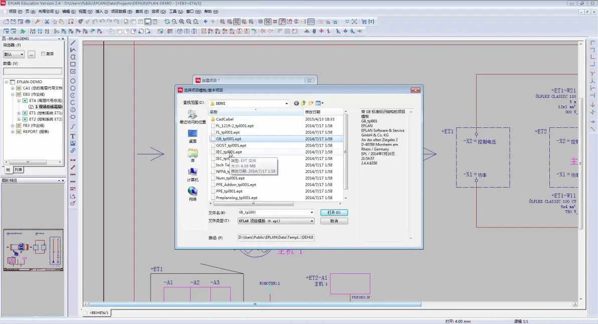
Task: Click the wrench settings icon
Action: pyautogui.click(x=37, y=22)
